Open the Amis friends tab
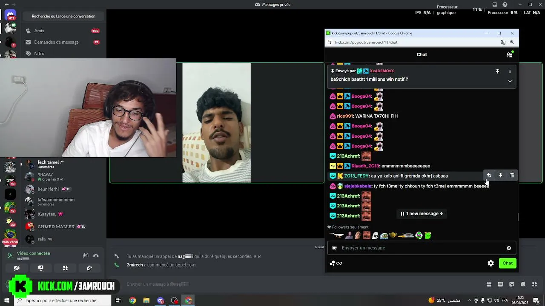Viewport: 545px width, 306px height. (63, 31)
